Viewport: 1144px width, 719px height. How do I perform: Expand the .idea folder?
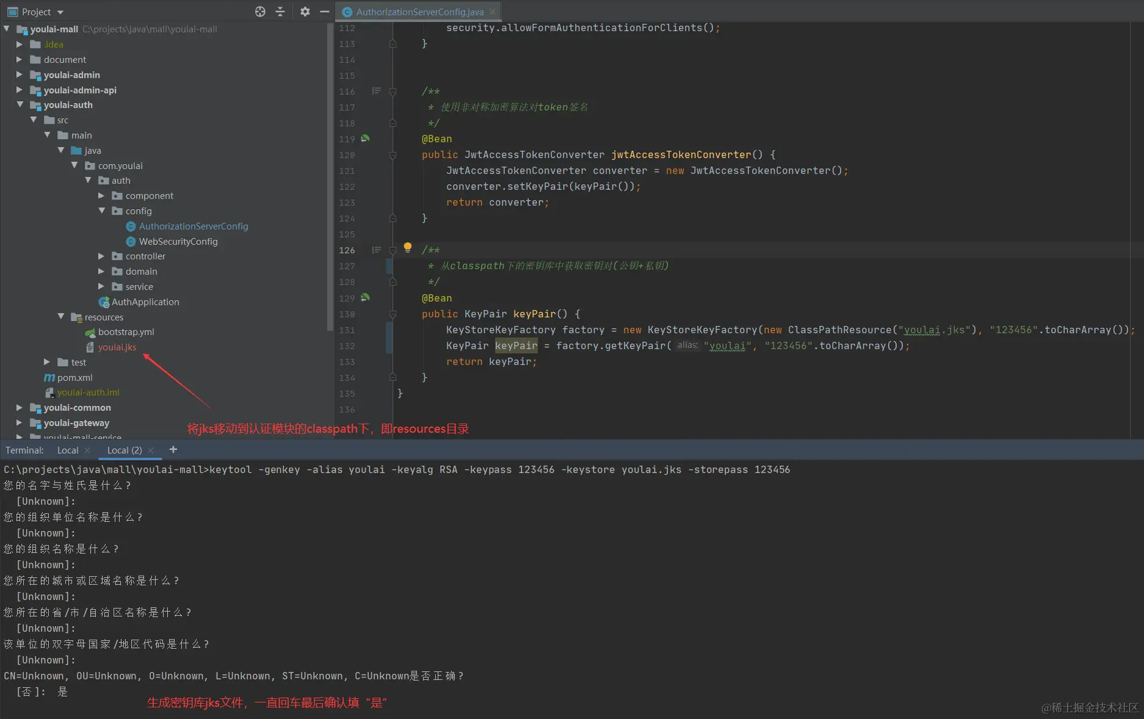coord(20,44)
